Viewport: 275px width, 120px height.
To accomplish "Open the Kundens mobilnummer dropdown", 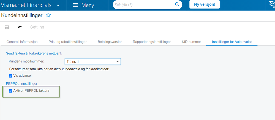I will (x=92, y=62).
